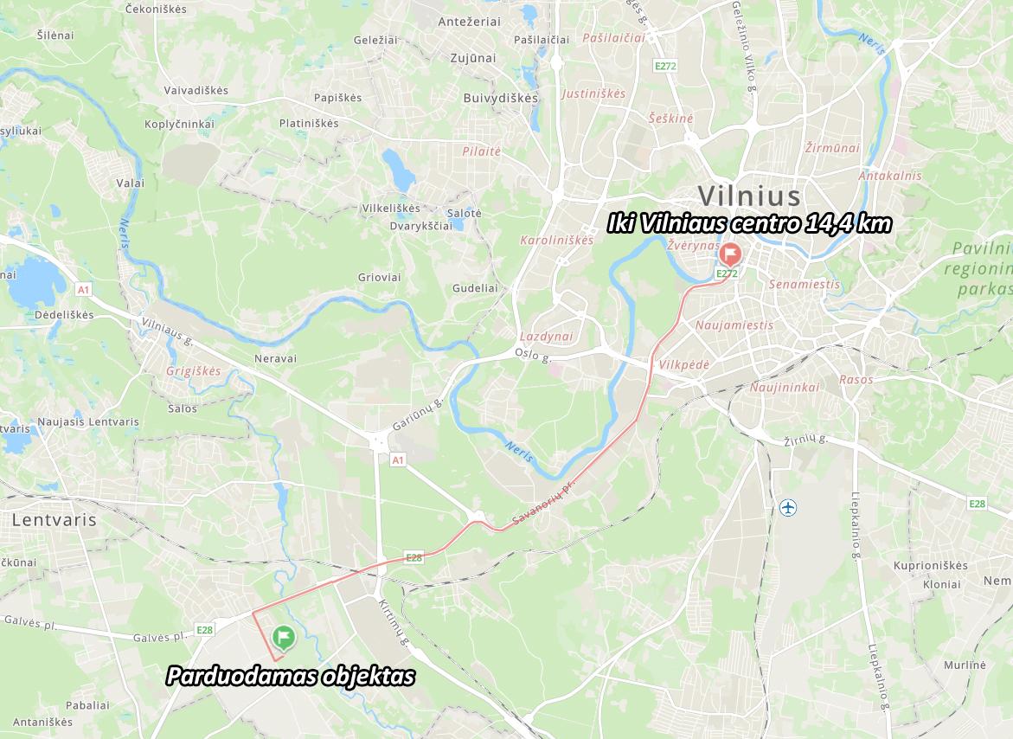Click the E28 shield at the right edge
Screen dimensions: 1013x739
pyautogui.click(x=977, y=504)
